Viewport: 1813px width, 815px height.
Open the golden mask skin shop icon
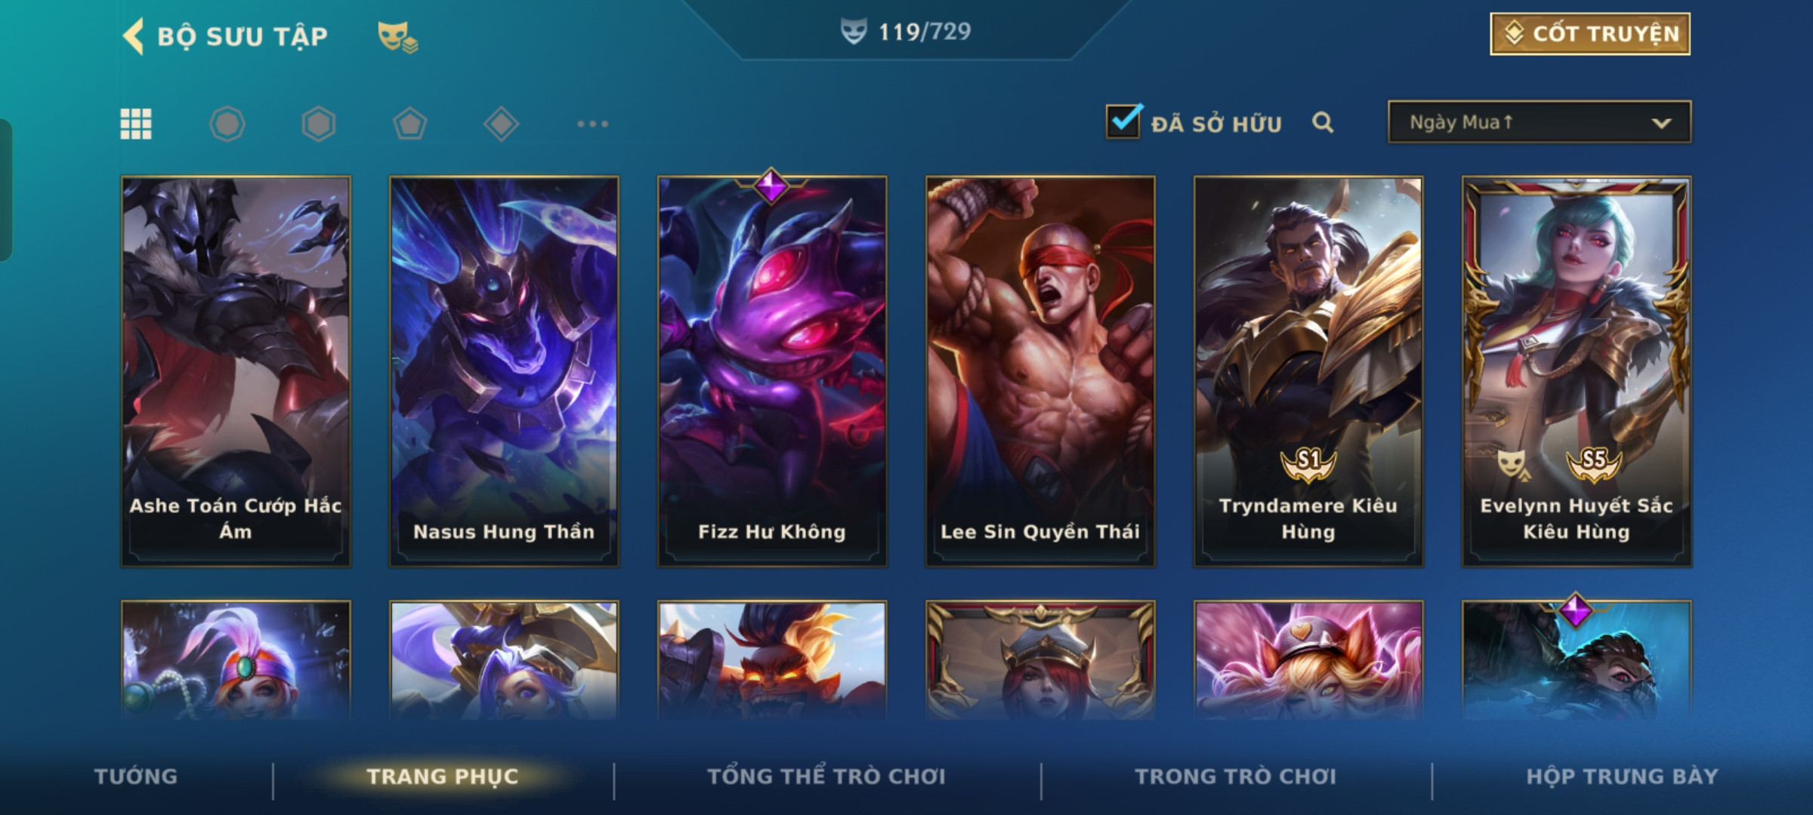(397, 37)
